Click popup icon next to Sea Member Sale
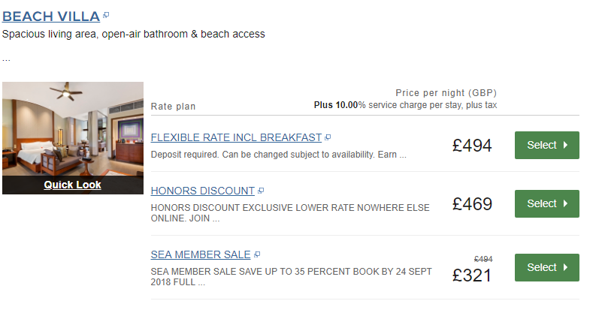 pos(257,255)
